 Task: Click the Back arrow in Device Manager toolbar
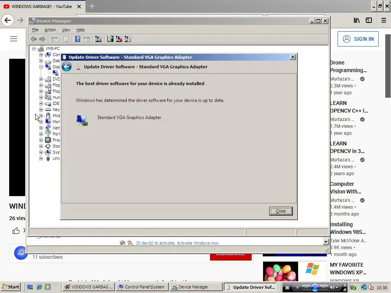tap(34, 39)
